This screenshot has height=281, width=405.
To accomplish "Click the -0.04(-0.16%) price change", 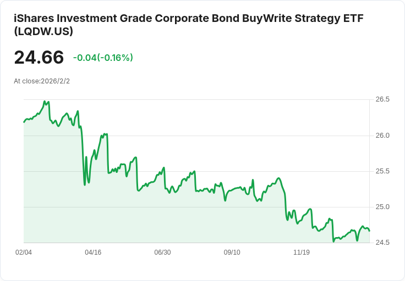I will point(103,58).
